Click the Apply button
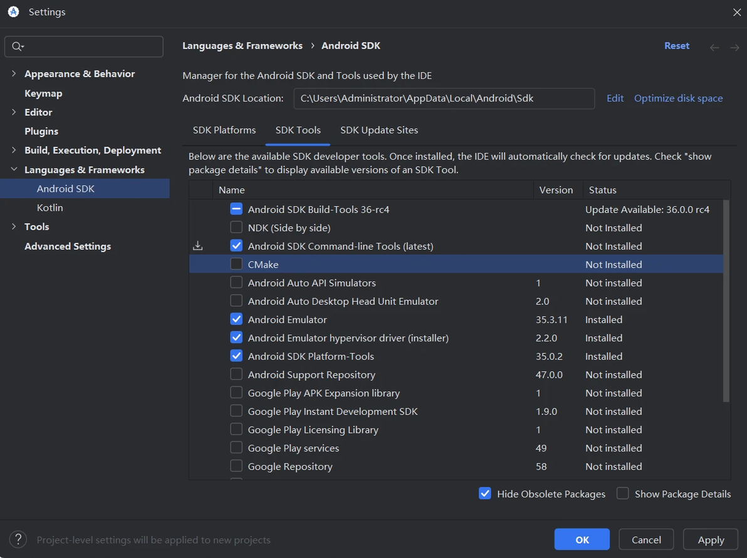This screenshot has height=558, width=747. (x=711, y=539)
